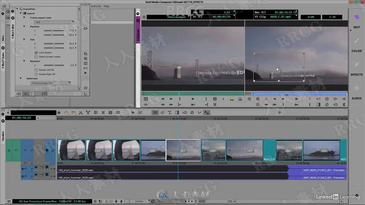
Task: Toggle the Lock Aspect checkbox
Action: pos(36,53)
